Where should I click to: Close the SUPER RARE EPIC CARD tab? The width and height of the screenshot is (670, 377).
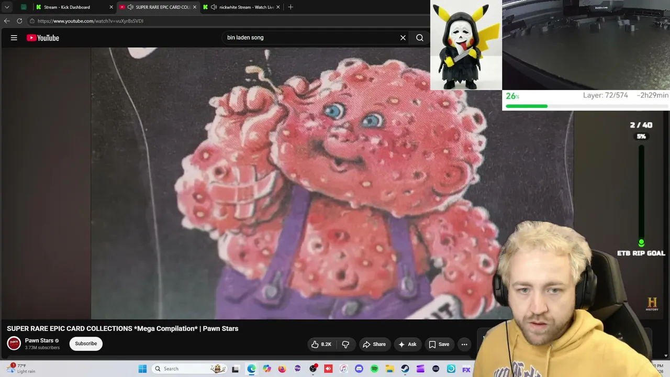point(195,7)
